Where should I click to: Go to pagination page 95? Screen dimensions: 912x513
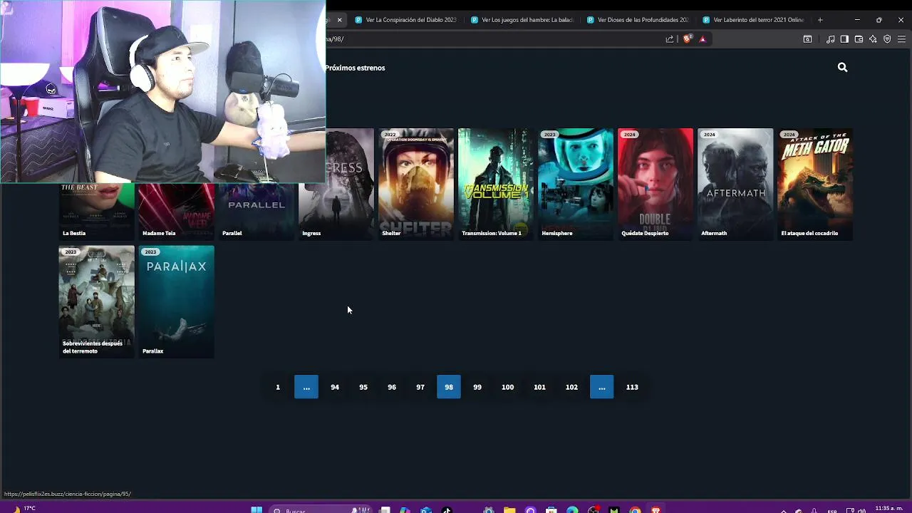click(x=363, y=387)
